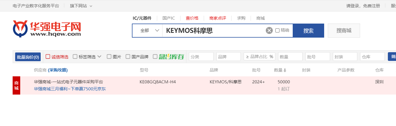The image size is (396, 126).
Task: Open 电子产业数字化服务平台 link
Action: pyautogui.click(x=36, y=6)
